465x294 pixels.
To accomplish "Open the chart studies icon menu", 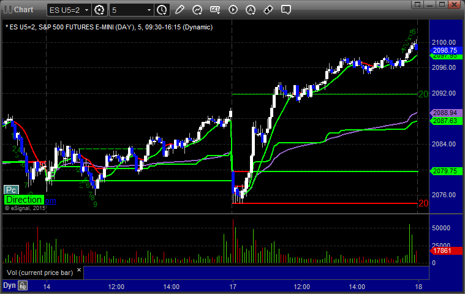I will [x=197, y=10].
